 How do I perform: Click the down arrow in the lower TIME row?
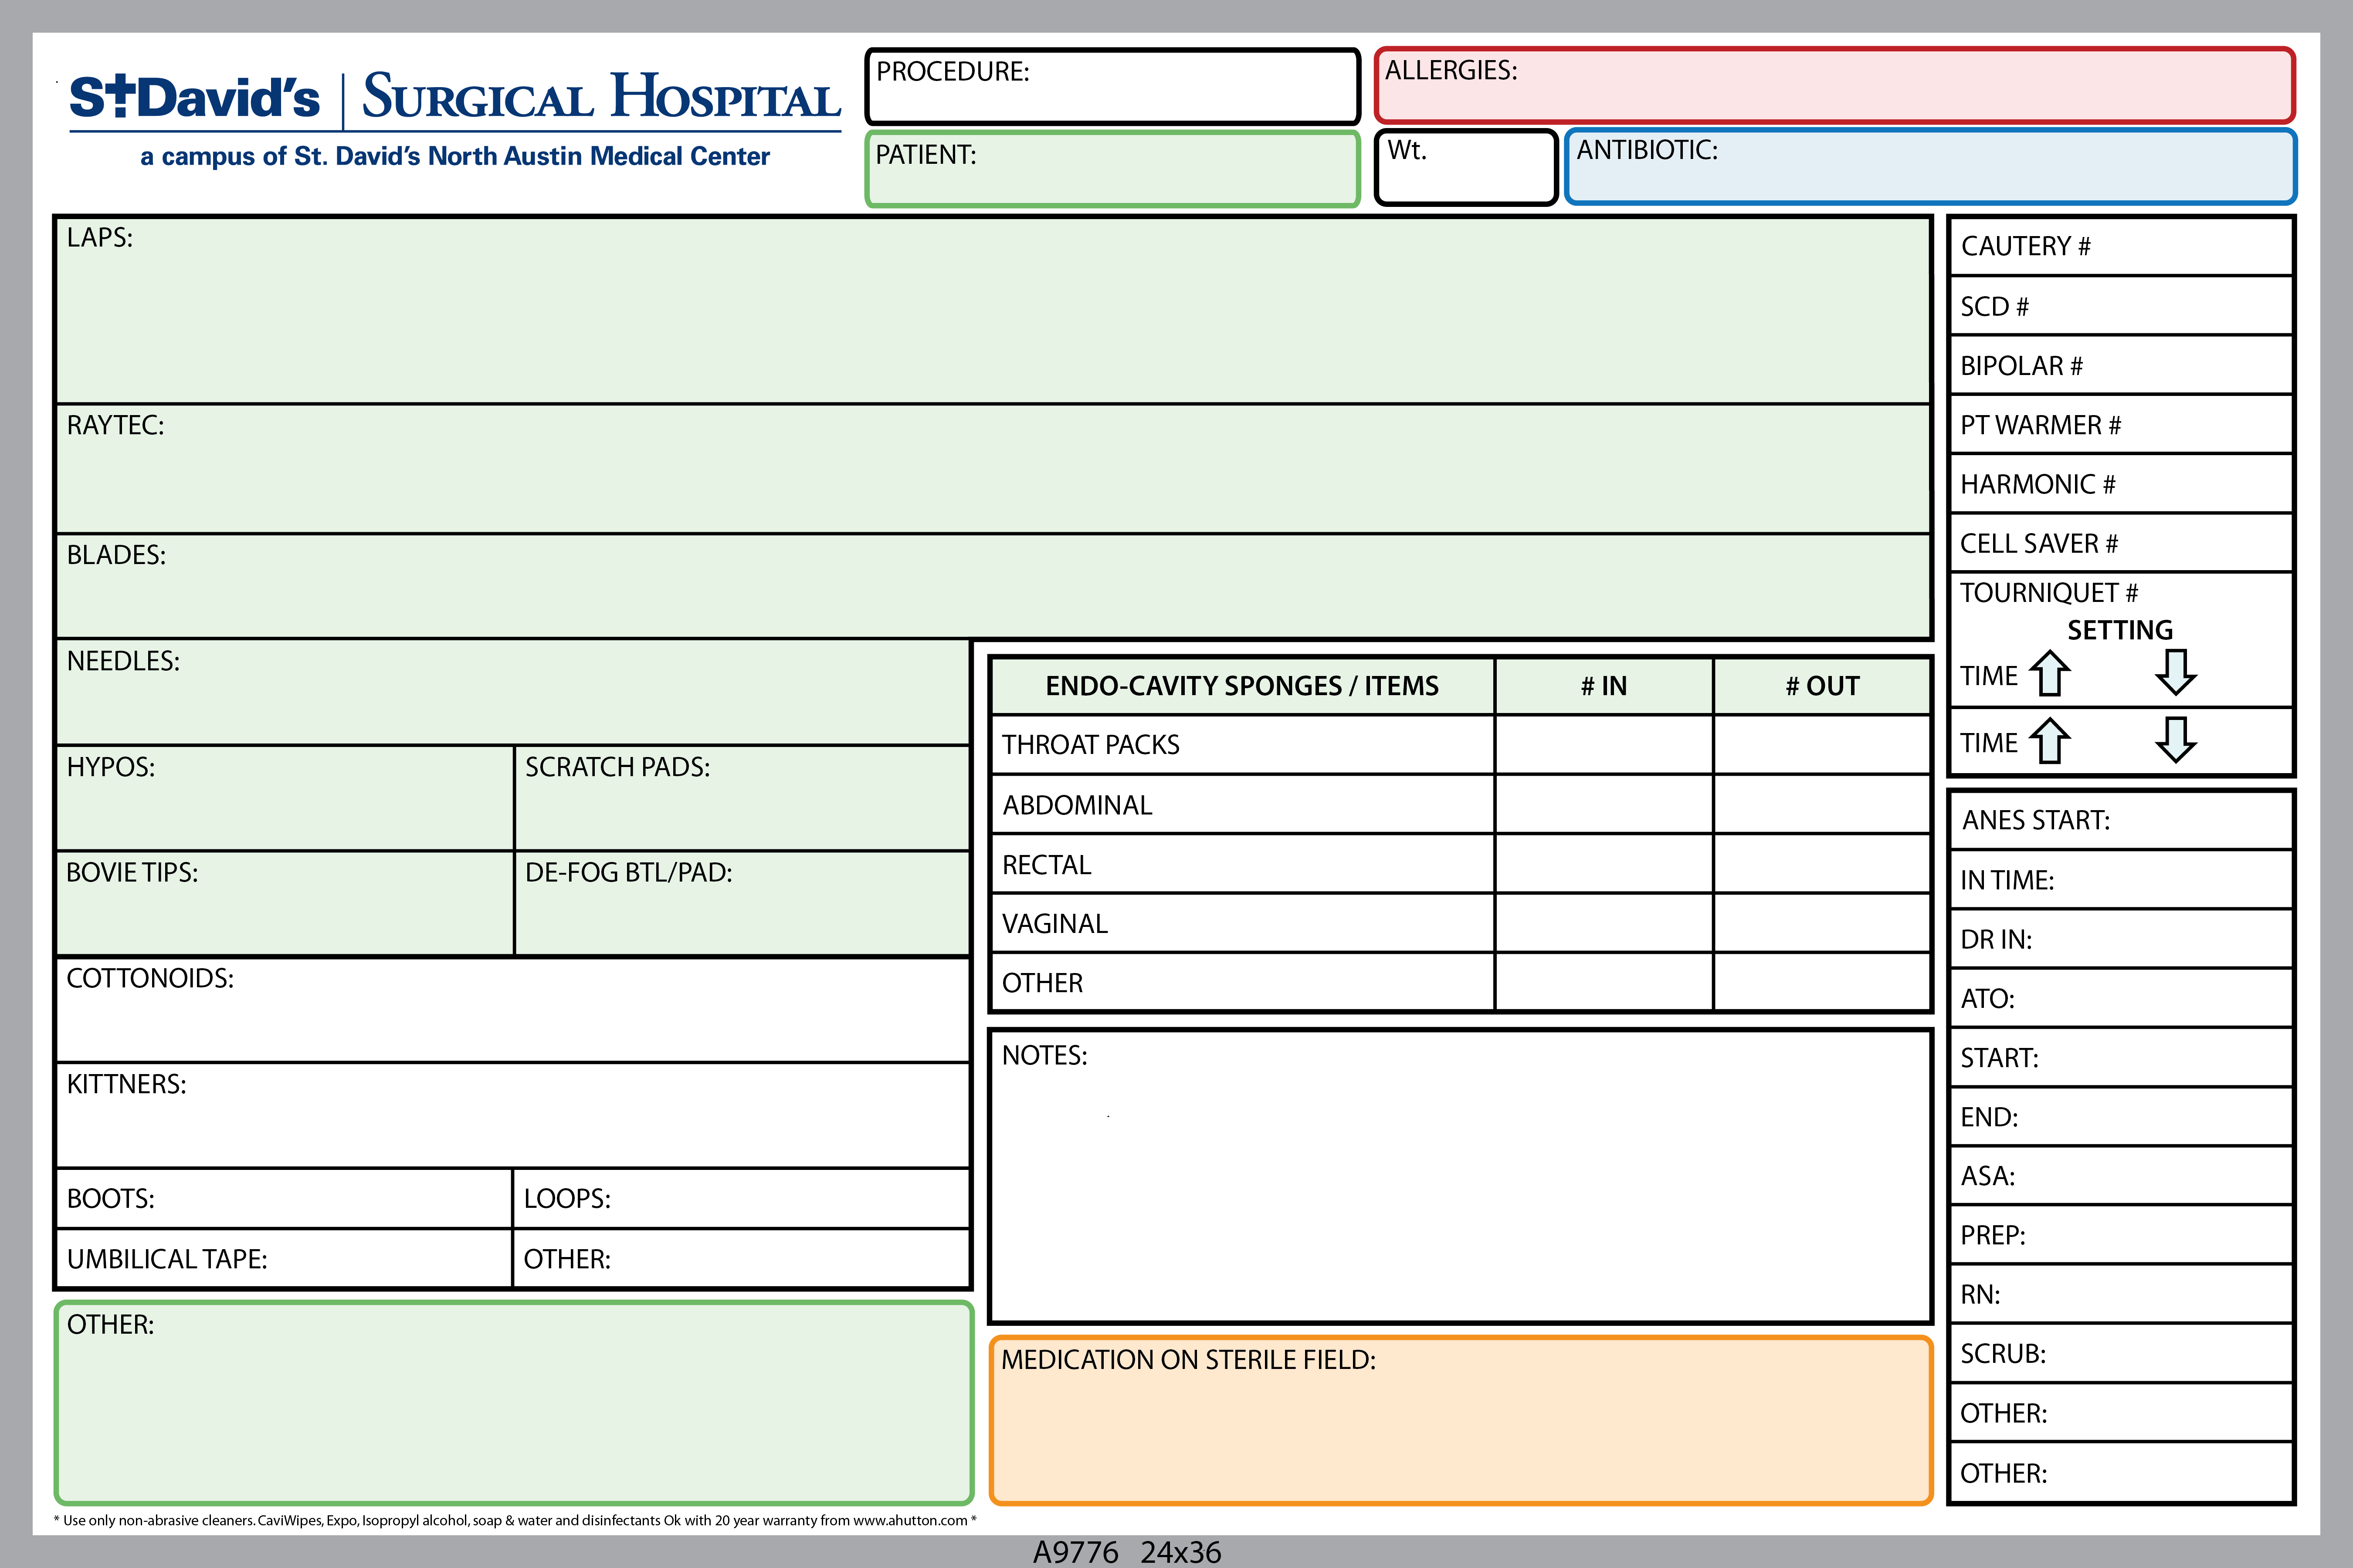(x=2176, y=740)
